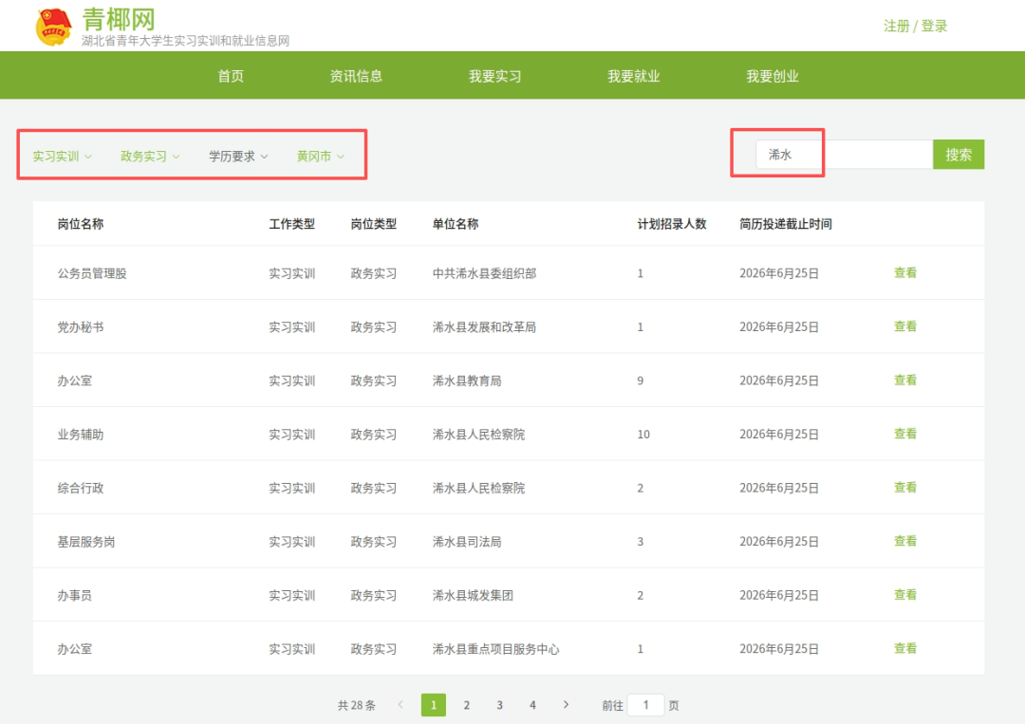
Task: Go to pagination page 4
Action: point(532,705)
